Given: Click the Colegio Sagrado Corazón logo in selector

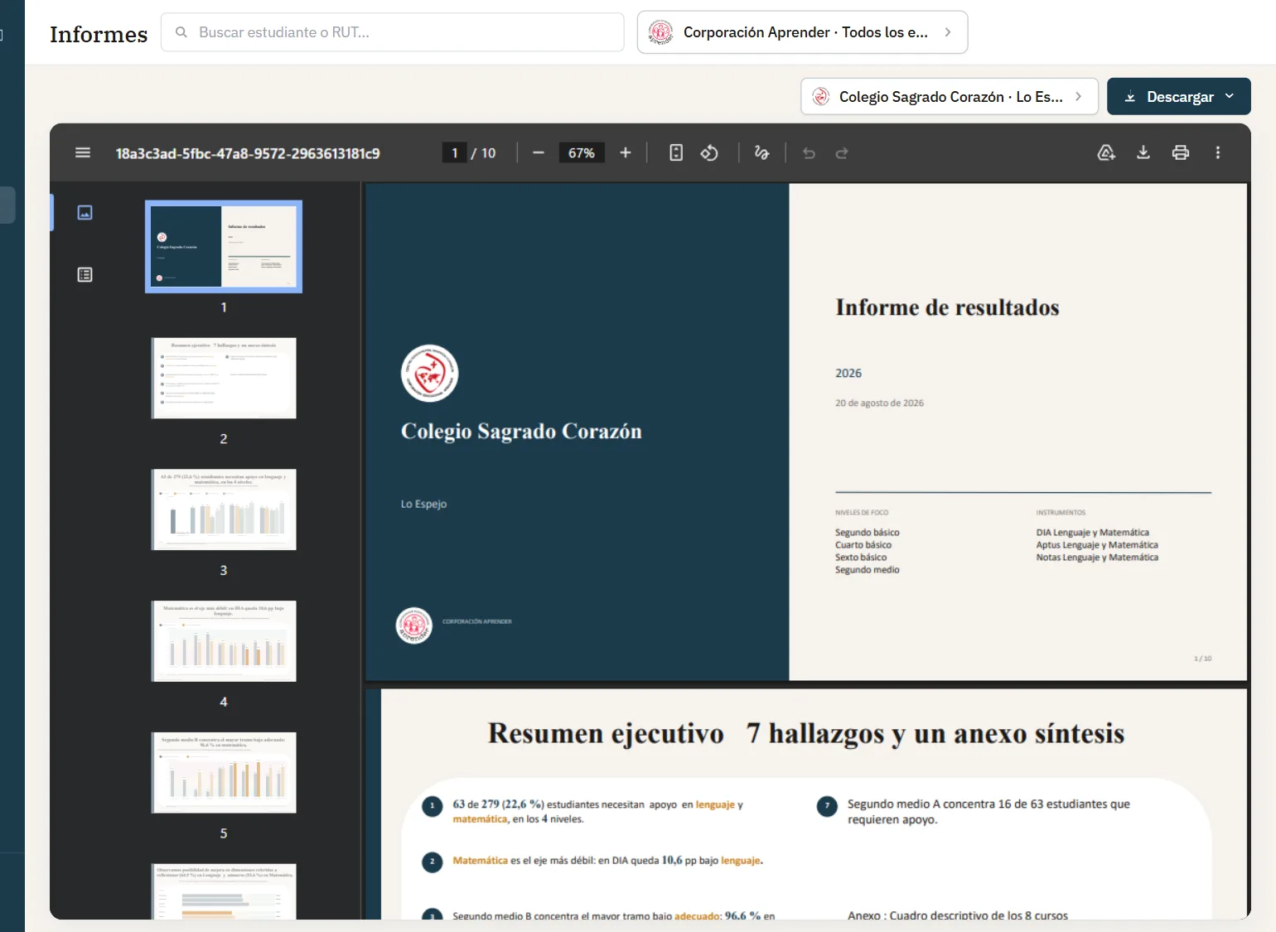Looking at the screenshot, I should tap(821, 97).
